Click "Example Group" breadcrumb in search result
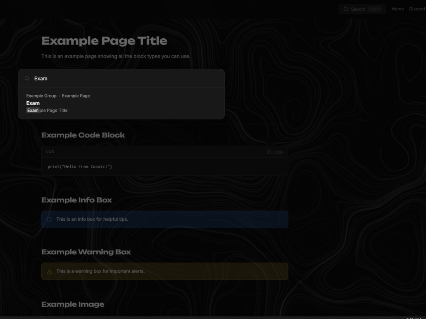Image resolution: width=426 pixels, height=319 pixels. (x=41, y=96)
